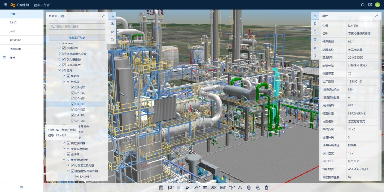Expand the 填料塔 tree node
The image size is (384, 192).
click(64, 76)
